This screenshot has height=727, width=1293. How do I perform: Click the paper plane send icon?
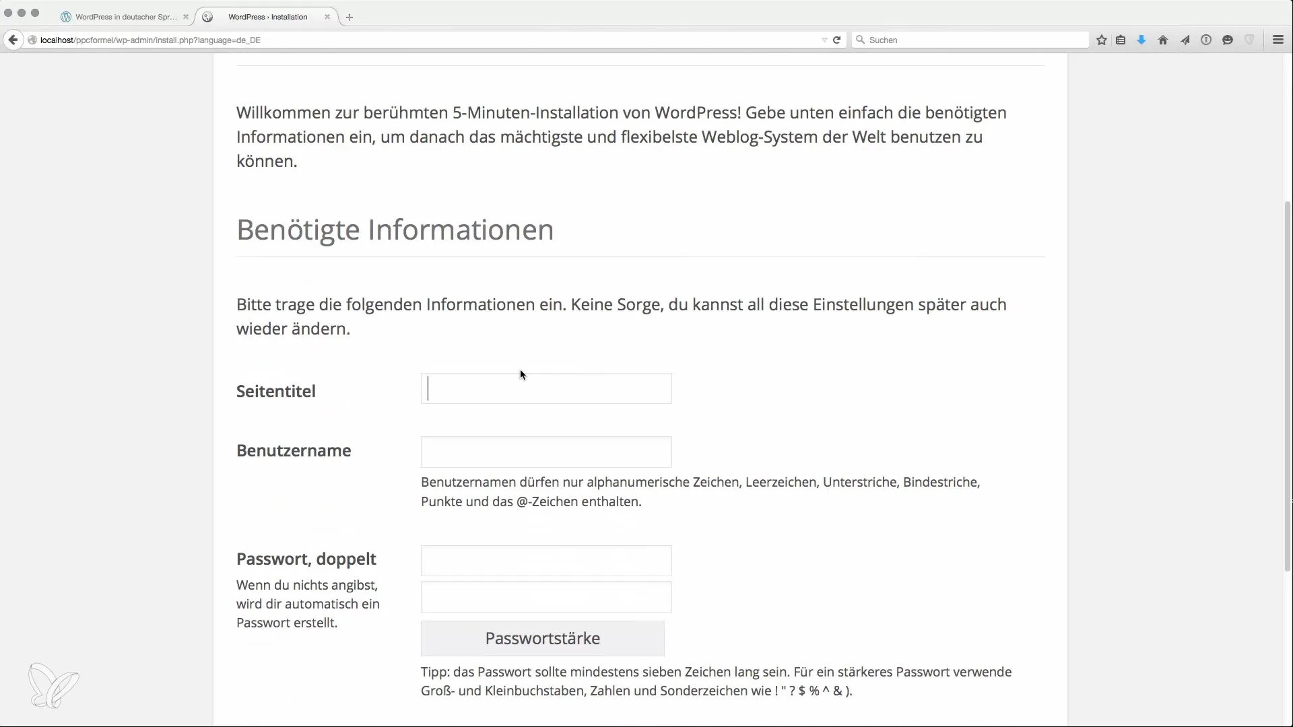[1185, 40]
